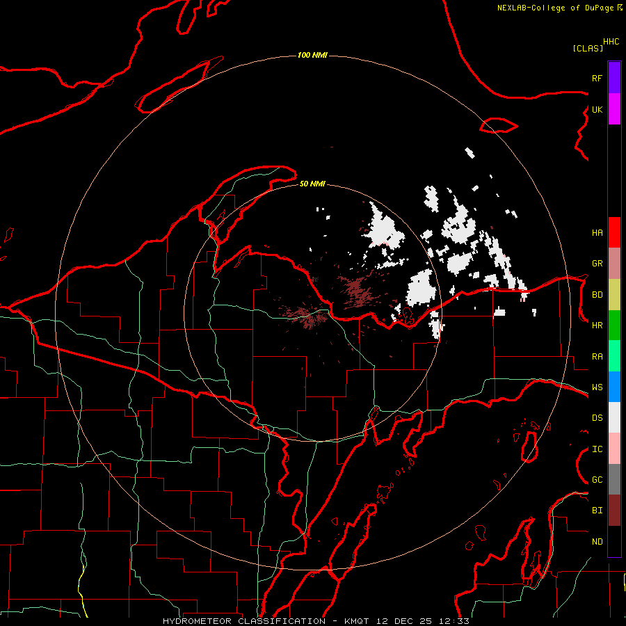Click the 'HA' legend label
Screen dimensions: 626x626
(597, 233)
